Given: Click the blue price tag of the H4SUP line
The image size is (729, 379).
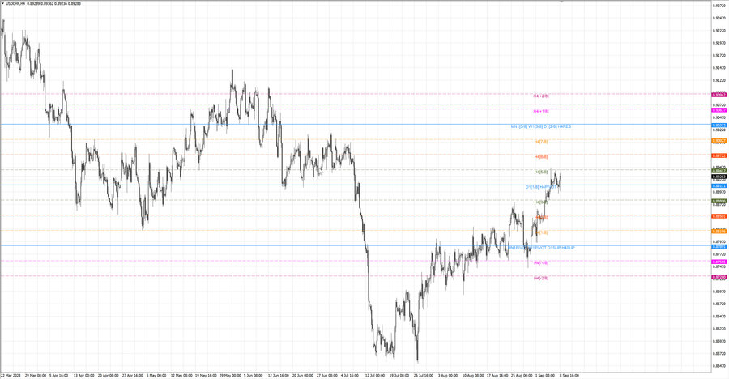Looking at the screenshot, I should 718,247.
